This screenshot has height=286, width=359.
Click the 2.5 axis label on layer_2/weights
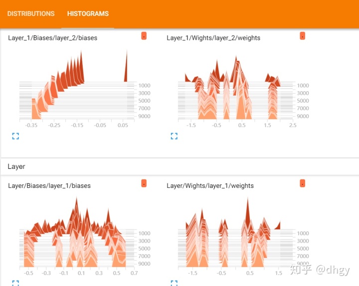[293, 125]
